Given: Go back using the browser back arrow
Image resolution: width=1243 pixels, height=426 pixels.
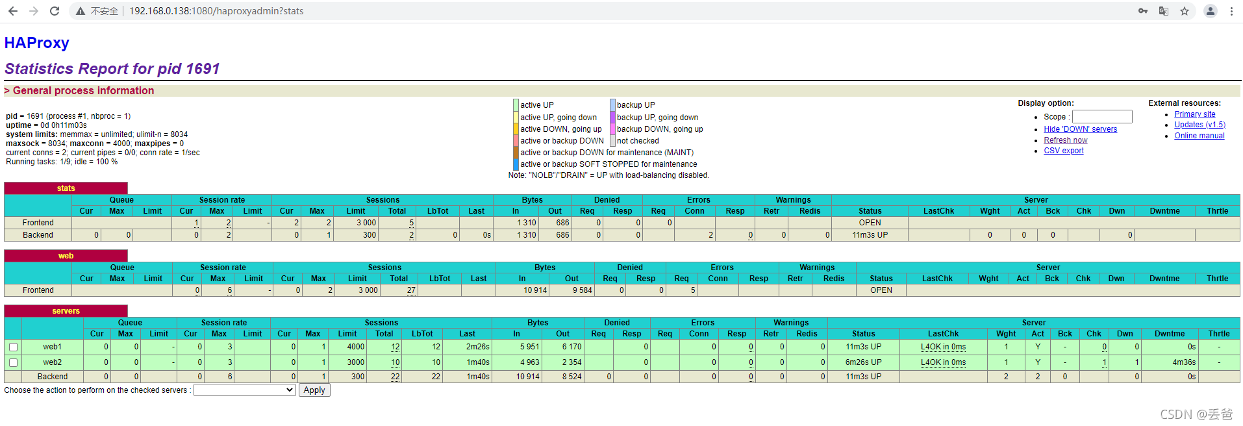Looking at the screenshot, I should 13,11.
